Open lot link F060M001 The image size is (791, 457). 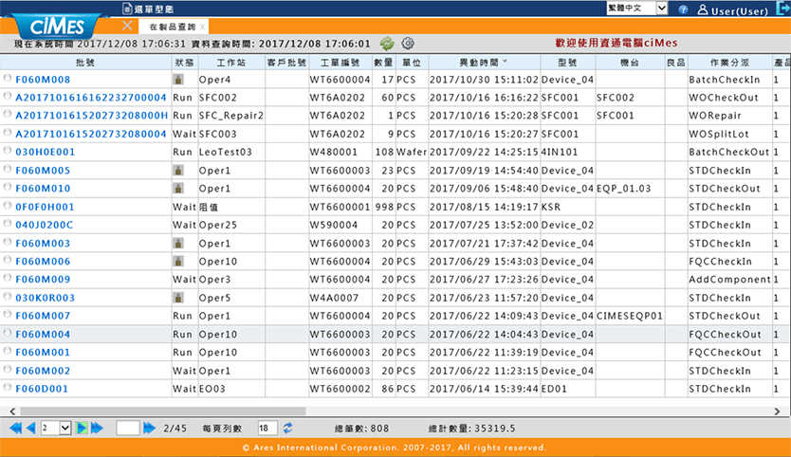point(43,353)
